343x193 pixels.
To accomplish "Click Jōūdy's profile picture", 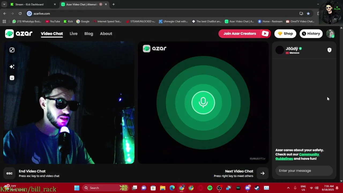I will click(280, 50).
